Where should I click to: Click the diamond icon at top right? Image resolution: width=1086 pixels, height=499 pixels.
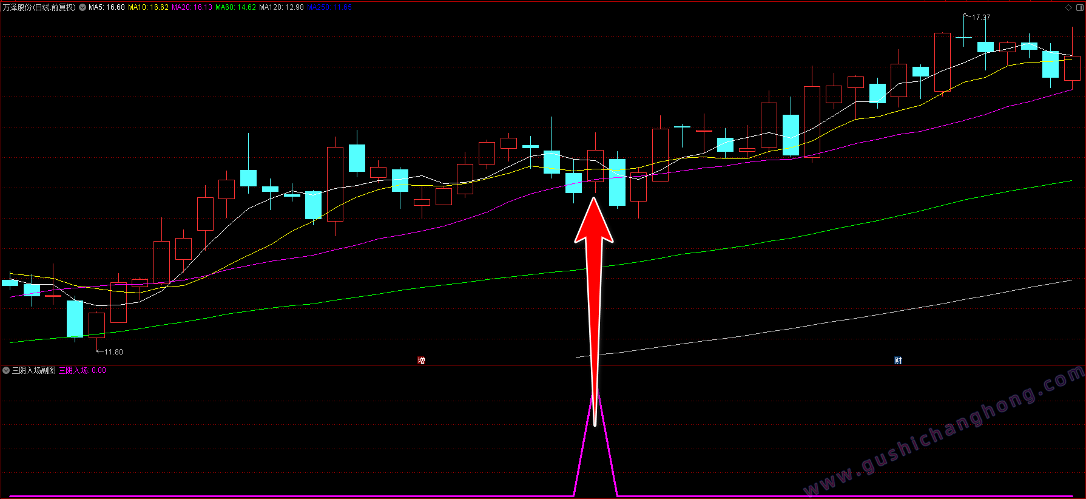coord(1068,8)
